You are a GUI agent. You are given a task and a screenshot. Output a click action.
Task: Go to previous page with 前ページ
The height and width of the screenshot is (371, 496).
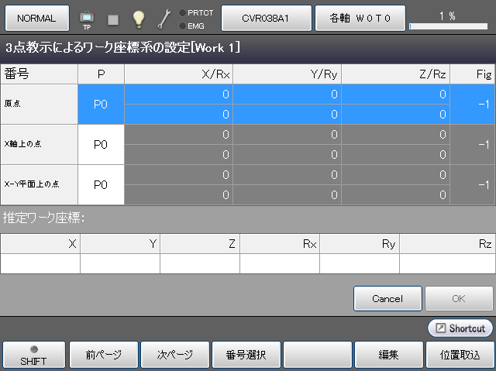coord(104,356)
